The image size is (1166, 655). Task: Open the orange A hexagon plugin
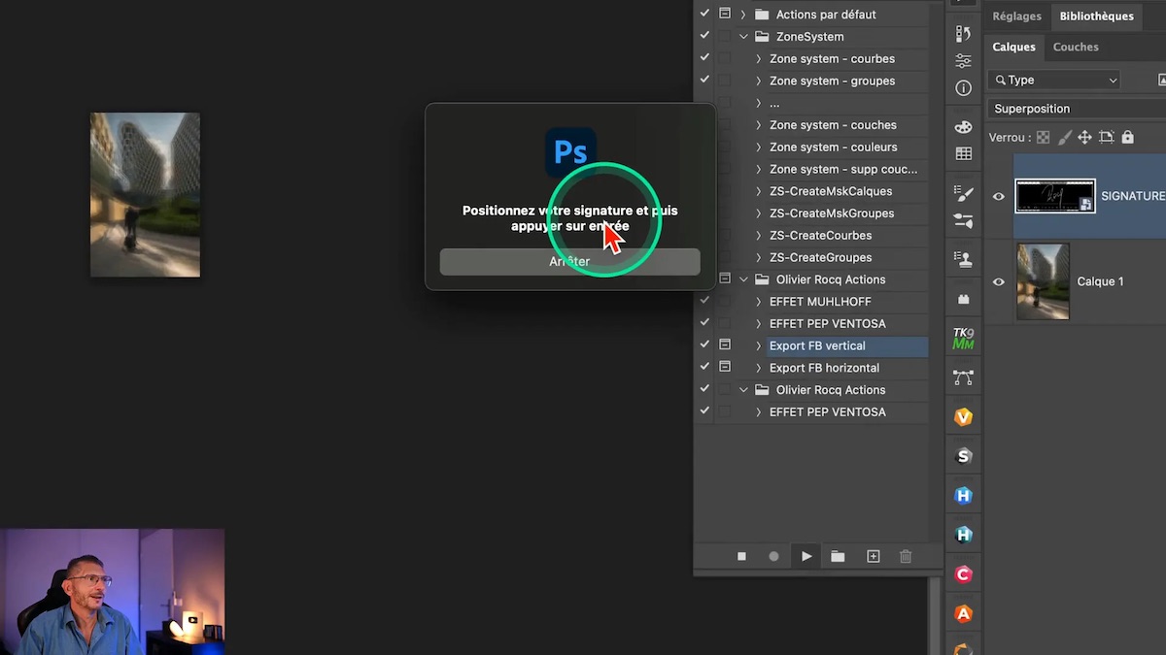tap(963, 613)
